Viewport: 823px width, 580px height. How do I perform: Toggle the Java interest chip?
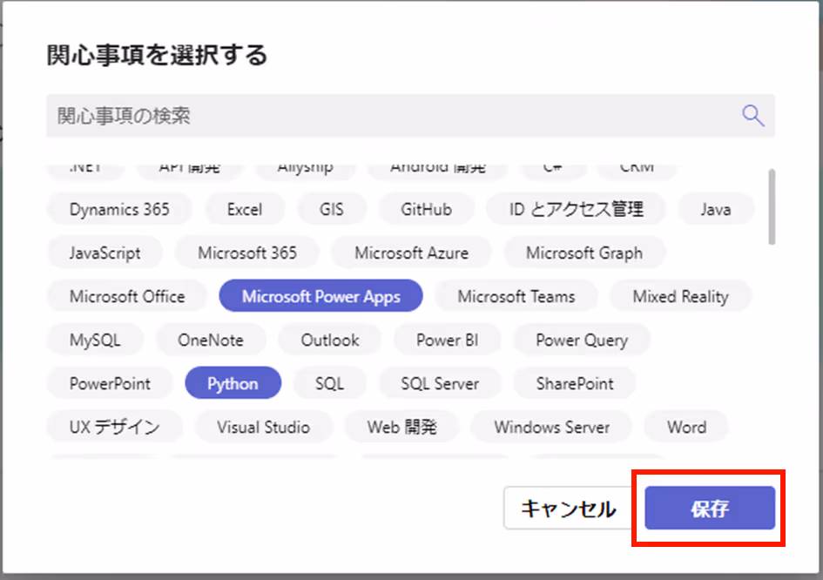point(715,209)
